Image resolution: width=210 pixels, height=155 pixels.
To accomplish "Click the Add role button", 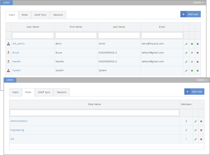I will [194, 92].
